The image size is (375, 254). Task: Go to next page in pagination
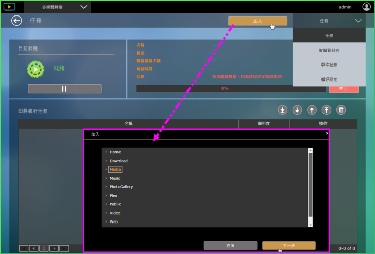(54, 248)
